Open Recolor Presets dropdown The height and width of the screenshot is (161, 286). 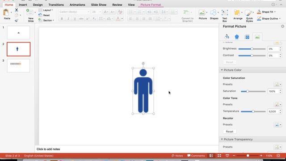coord(278,125)
